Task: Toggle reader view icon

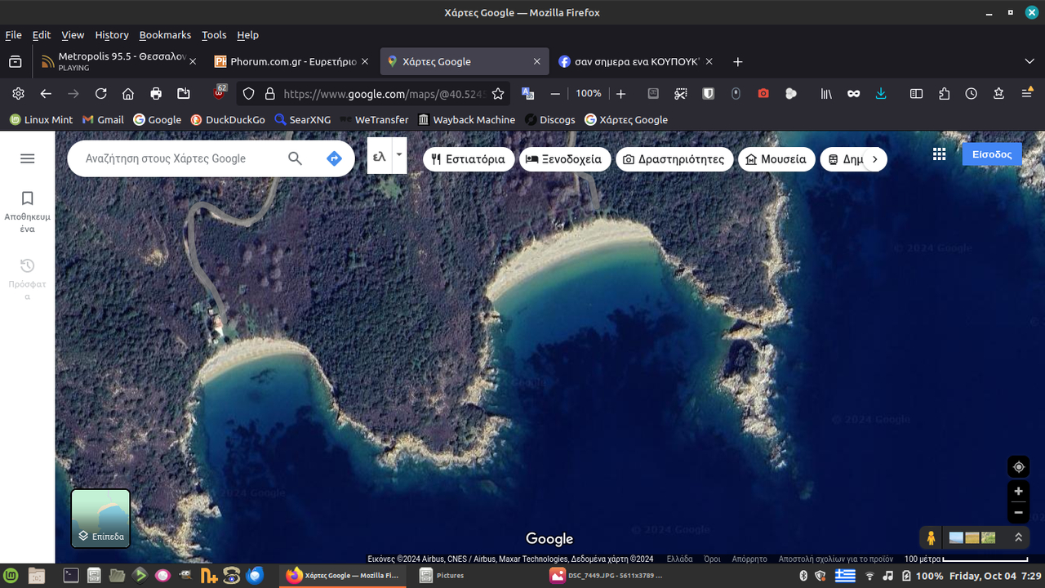Action: click(x=653, y=94)
